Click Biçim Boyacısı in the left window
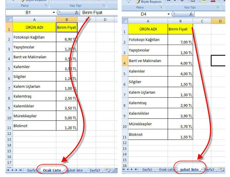Image resolution: width=230 pixels, height=177 pixels. pos(32,1)
